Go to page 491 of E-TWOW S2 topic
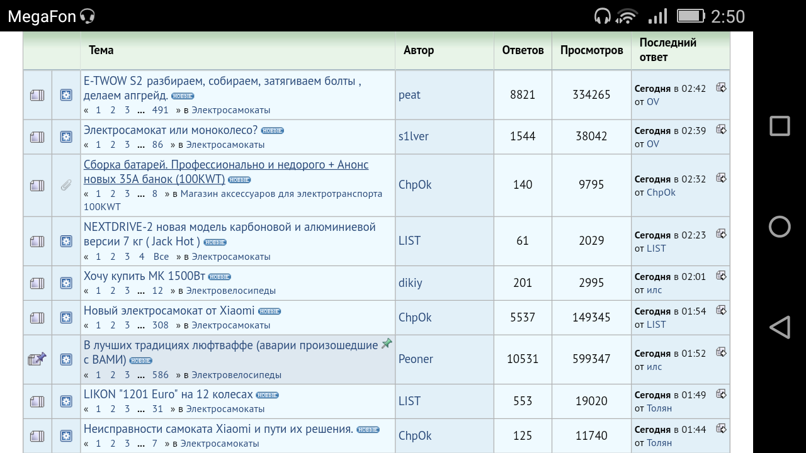806x453 pixels. 160,110
